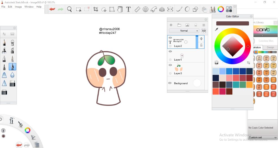Pick the Marker brush
The width and height of the screenshot is (278, 148).
click(x=4, y=51)
